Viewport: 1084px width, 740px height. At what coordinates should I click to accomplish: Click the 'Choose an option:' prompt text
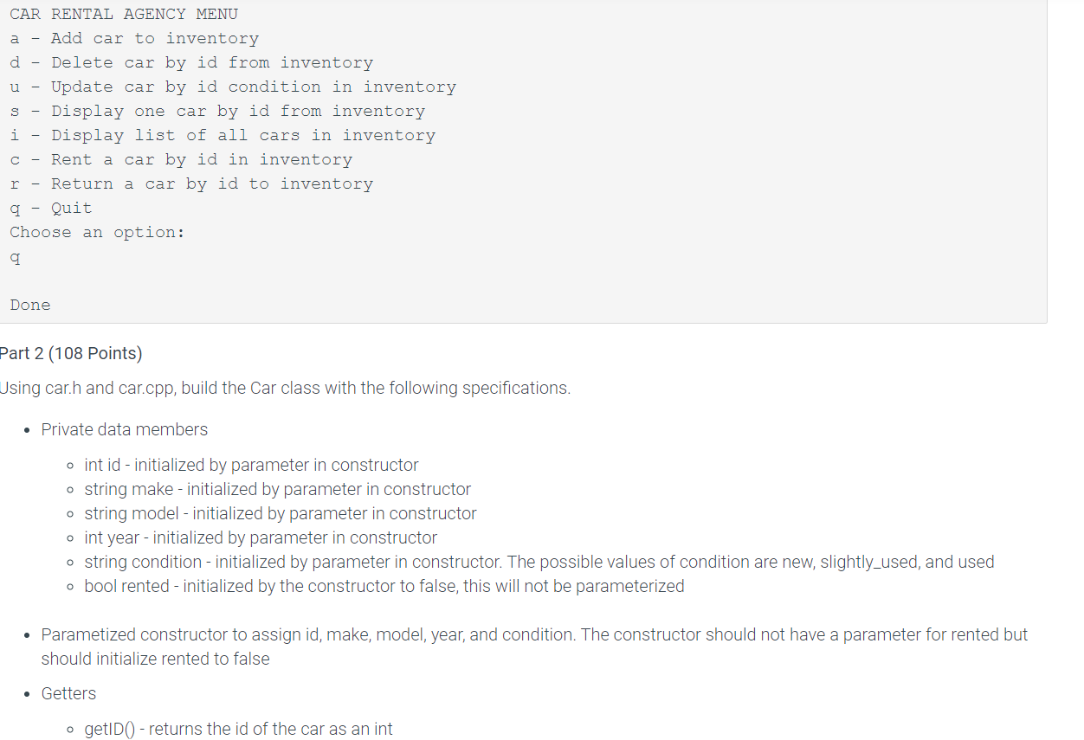coord(98,232)
